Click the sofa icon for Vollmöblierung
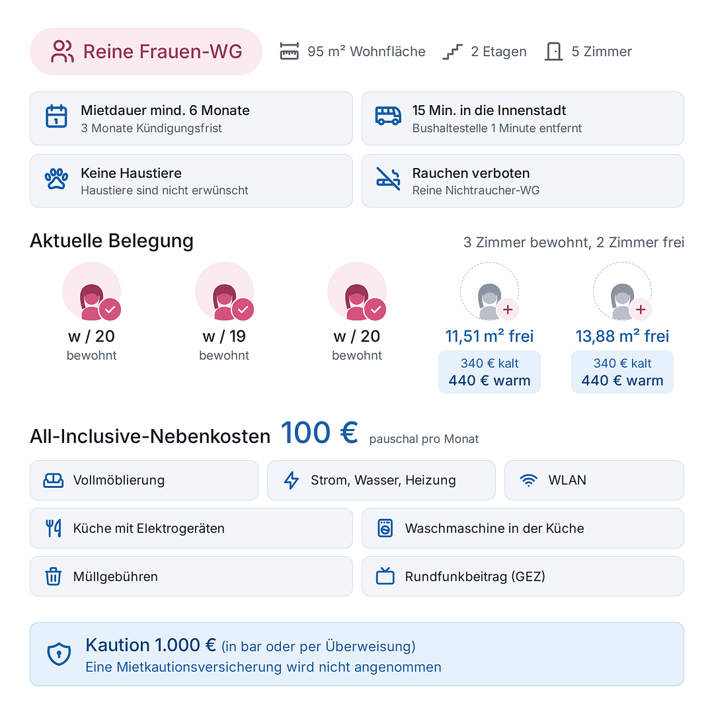 click(54, 481)
